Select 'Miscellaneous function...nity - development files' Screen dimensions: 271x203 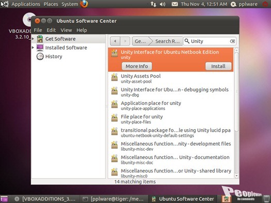click(171, 146)
